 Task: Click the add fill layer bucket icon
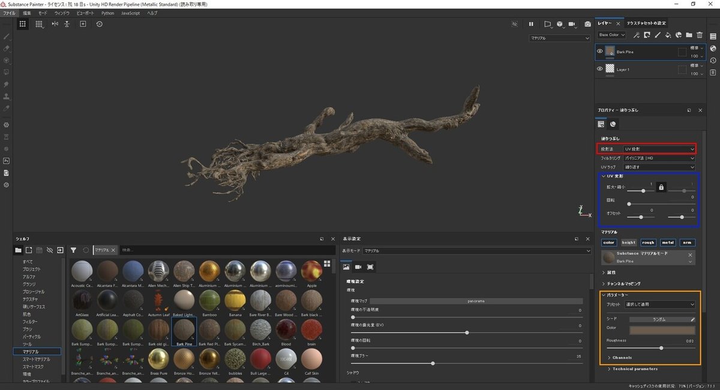coord(668,35)
